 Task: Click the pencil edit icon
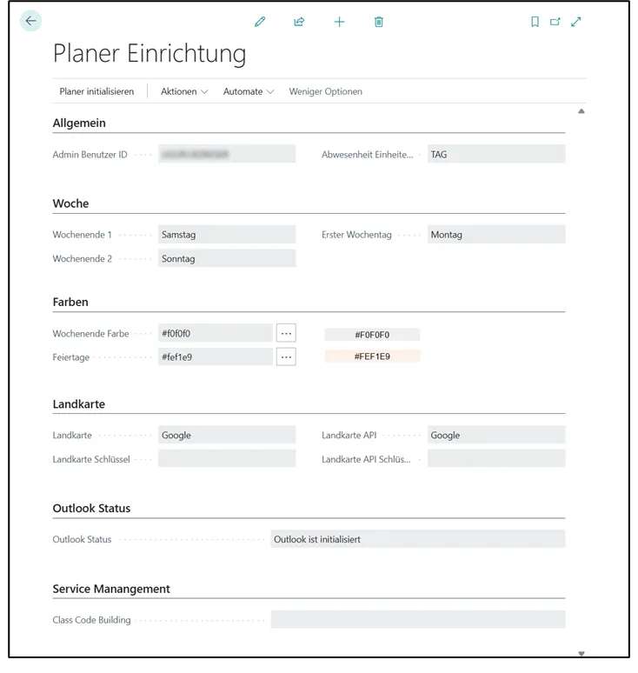point(260,22)
